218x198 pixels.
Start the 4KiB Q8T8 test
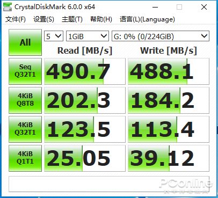tap(25, 100)
